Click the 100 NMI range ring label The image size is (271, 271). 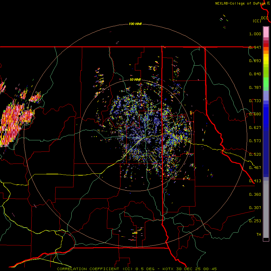click(135, 24)
